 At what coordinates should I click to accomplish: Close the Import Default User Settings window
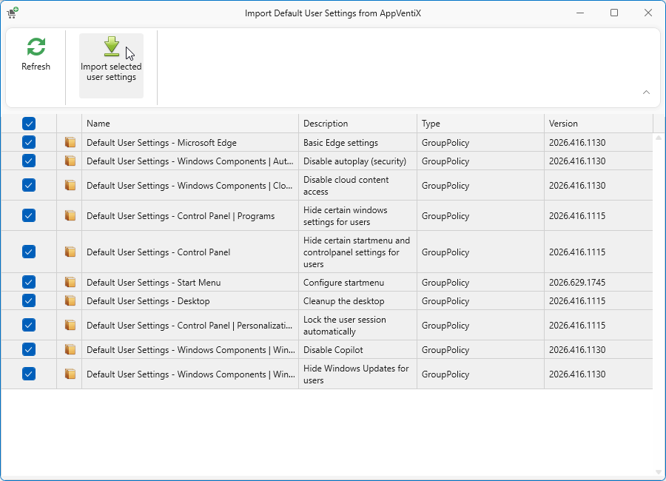648,13
